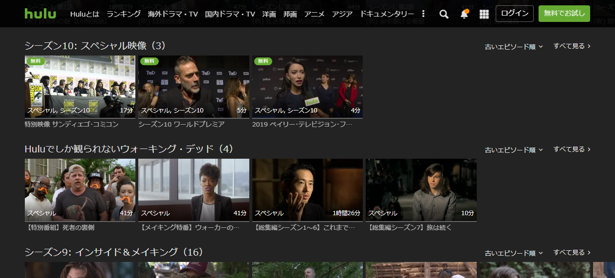Open the ドキュメンタリー category

coord(387,14)
